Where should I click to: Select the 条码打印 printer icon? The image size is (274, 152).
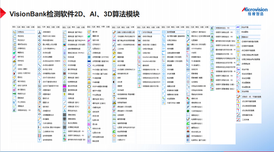(x=188, y=69)
